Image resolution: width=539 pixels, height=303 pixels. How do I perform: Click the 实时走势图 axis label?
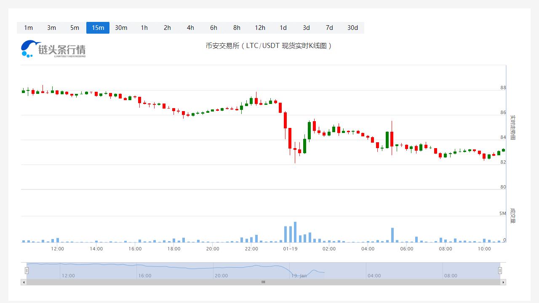[x=512, y=128]
